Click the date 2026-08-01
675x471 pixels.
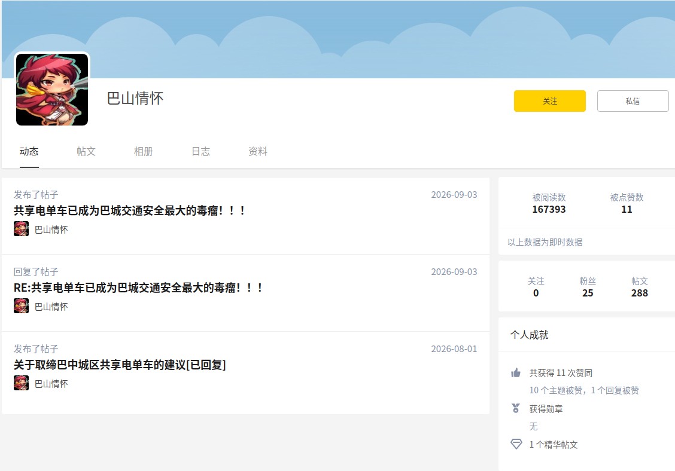454,349
